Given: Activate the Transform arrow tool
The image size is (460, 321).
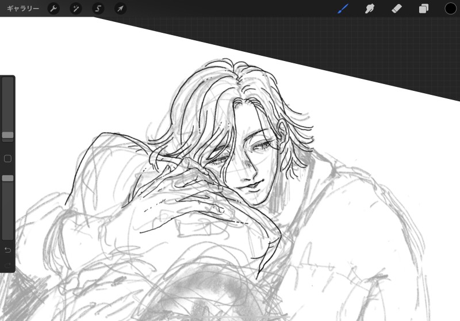Looking at the screenshot, I should 120,9.
